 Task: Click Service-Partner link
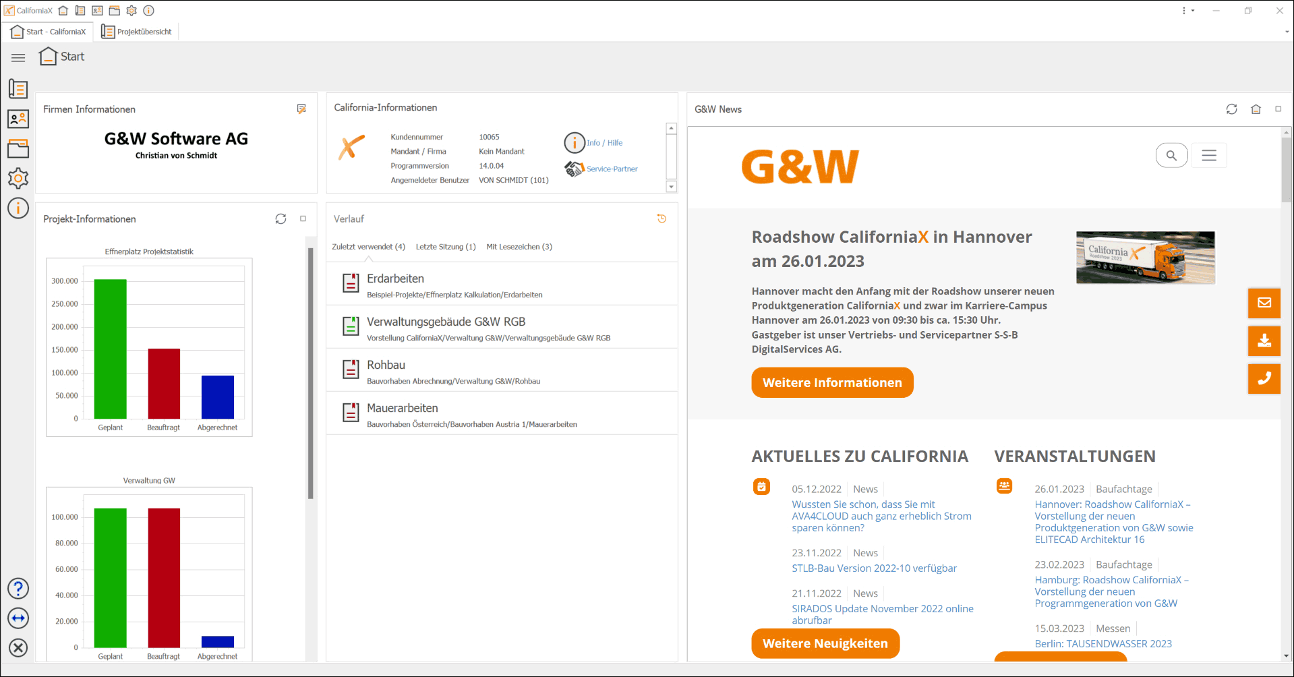tap(612, 169)
